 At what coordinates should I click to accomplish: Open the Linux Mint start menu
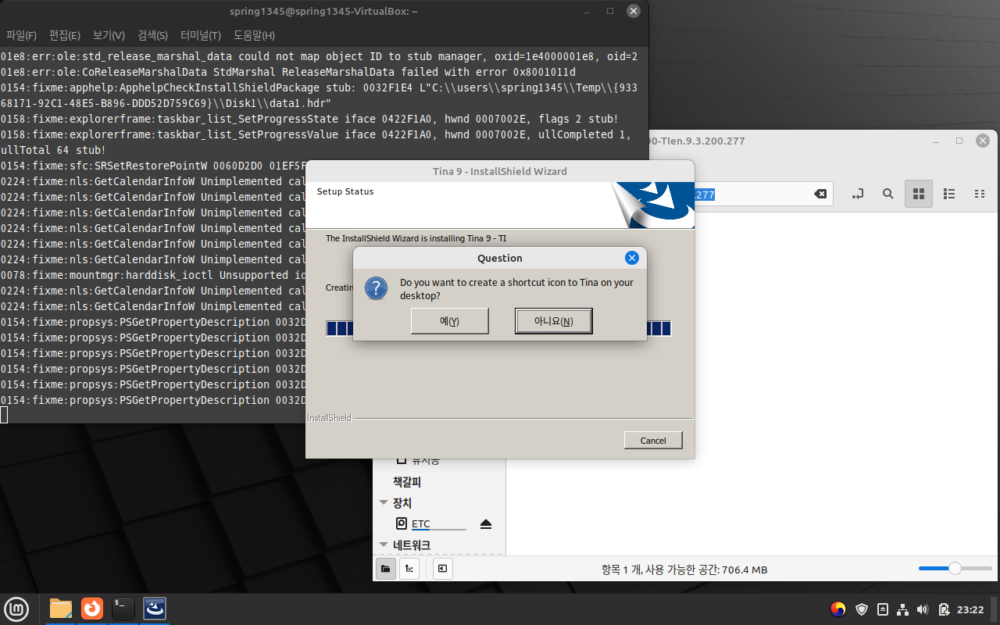(16, 609)
